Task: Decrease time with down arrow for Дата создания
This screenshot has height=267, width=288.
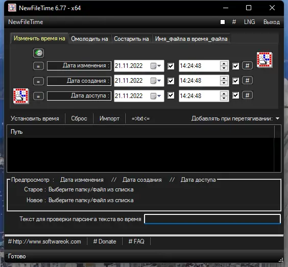Action: tap(224, 83)
